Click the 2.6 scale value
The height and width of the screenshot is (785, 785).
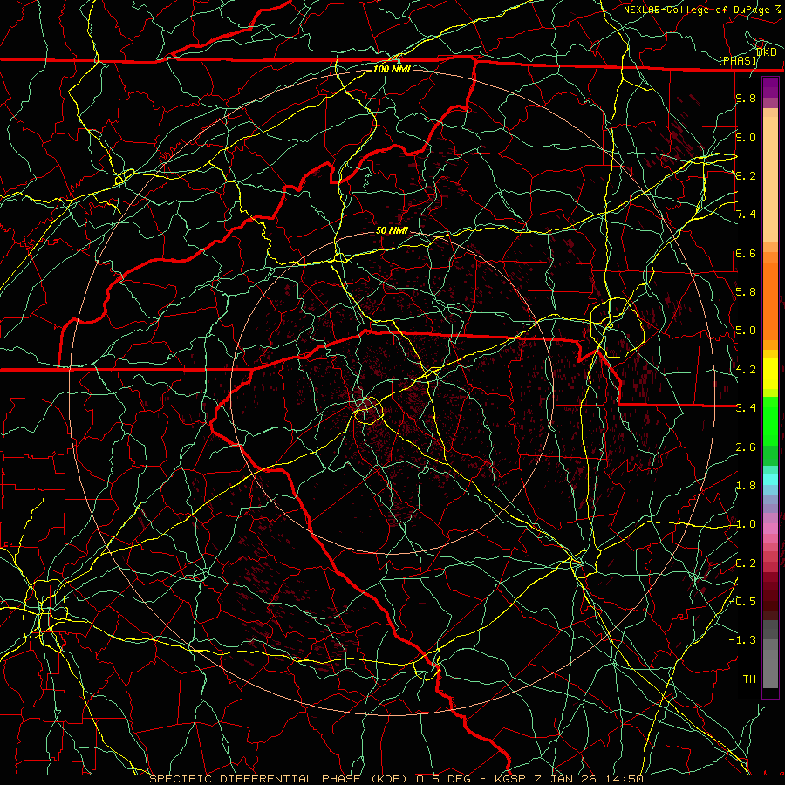[746, 447]
